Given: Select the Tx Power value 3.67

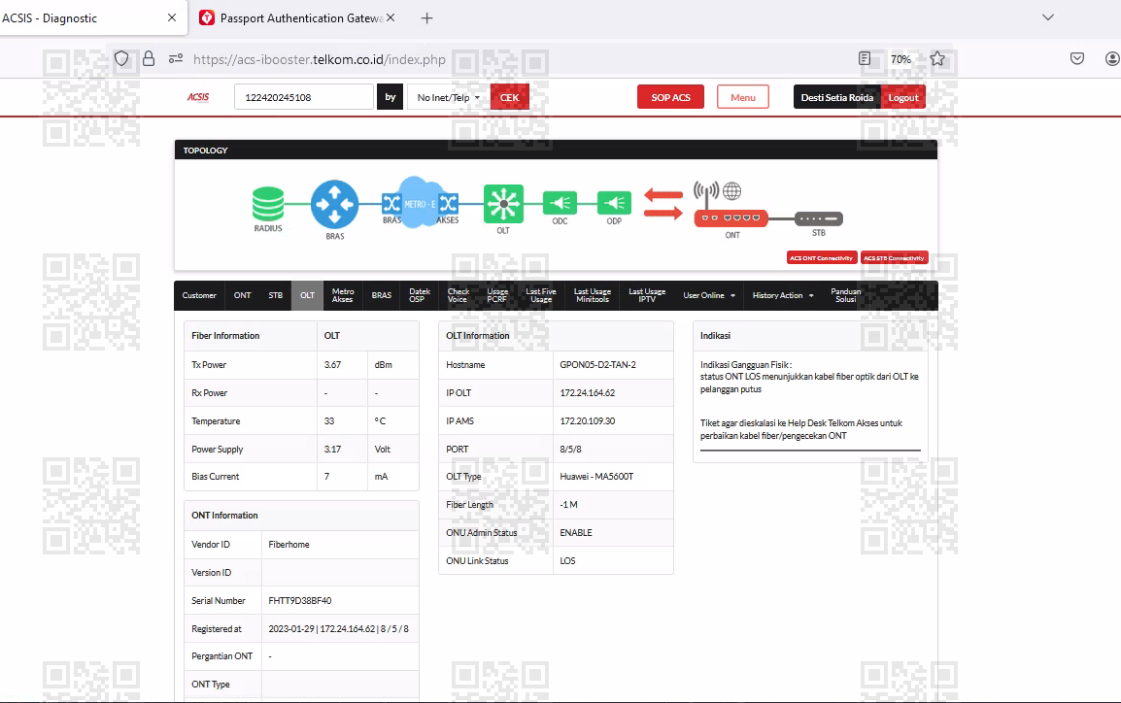Looking at the screenshot, I should (x=332, y=364).
